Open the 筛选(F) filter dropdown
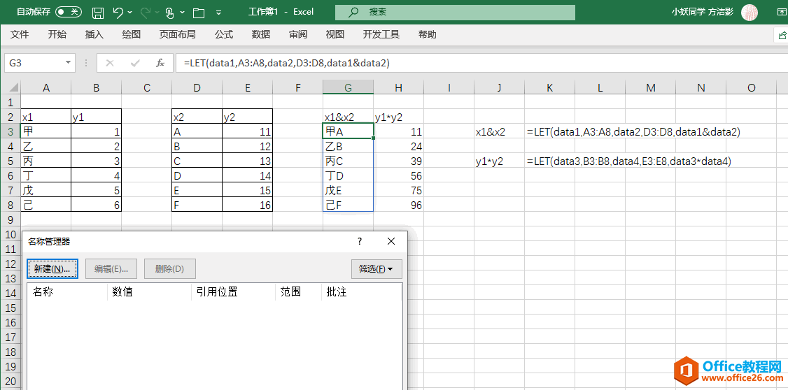The height and width of the screenshot is (390, 788). [377, 269]
